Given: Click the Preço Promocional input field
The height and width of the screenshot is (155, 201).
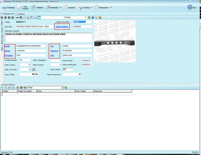Looking at the screenshot, I should point(72,74).
